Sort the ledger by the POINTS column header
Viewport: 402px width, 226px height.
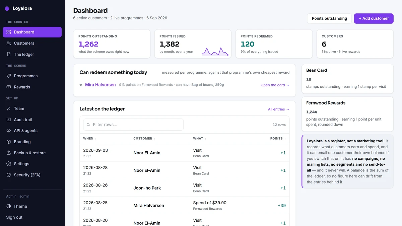[x=278, y=138]
